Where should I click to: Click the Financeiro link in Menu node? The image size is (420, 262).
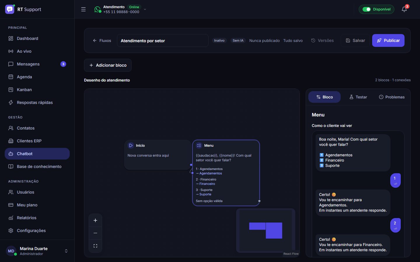(x=205, y=184)
